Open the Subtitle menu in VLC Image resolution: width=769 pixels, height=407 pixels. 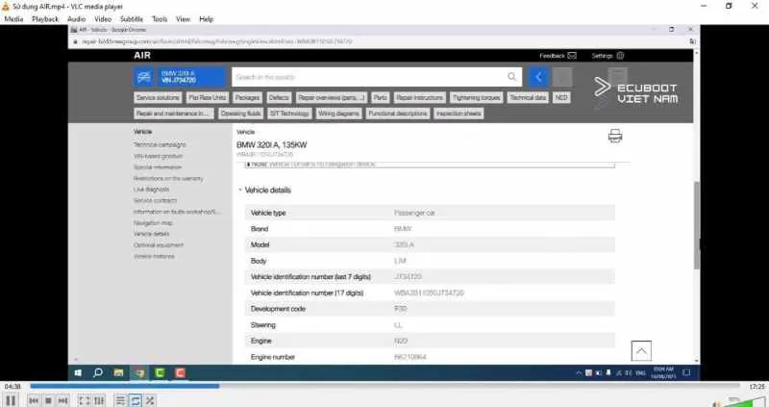pos(132,18)
